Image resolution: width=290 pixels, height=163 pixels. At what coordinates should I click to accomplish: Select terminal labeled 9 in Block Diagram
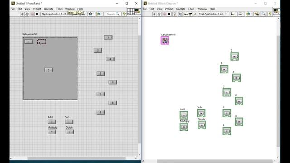[x=227, y=131]
